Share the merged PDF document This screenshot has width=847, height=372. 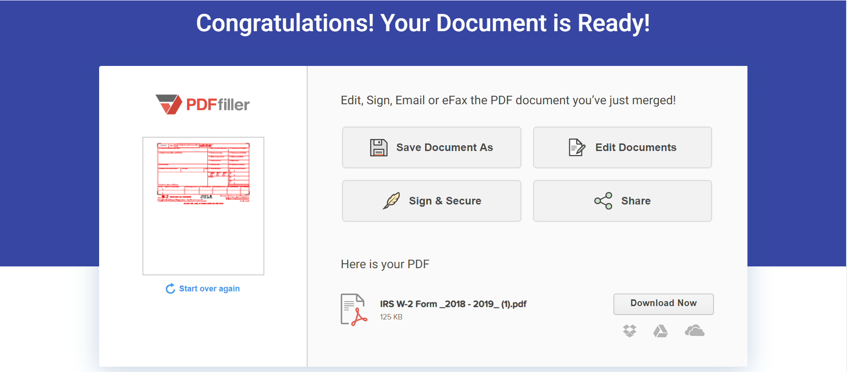pos(622,200)
